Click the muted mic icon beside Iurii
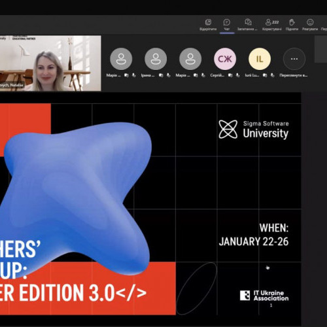 (x=273, y=75)
